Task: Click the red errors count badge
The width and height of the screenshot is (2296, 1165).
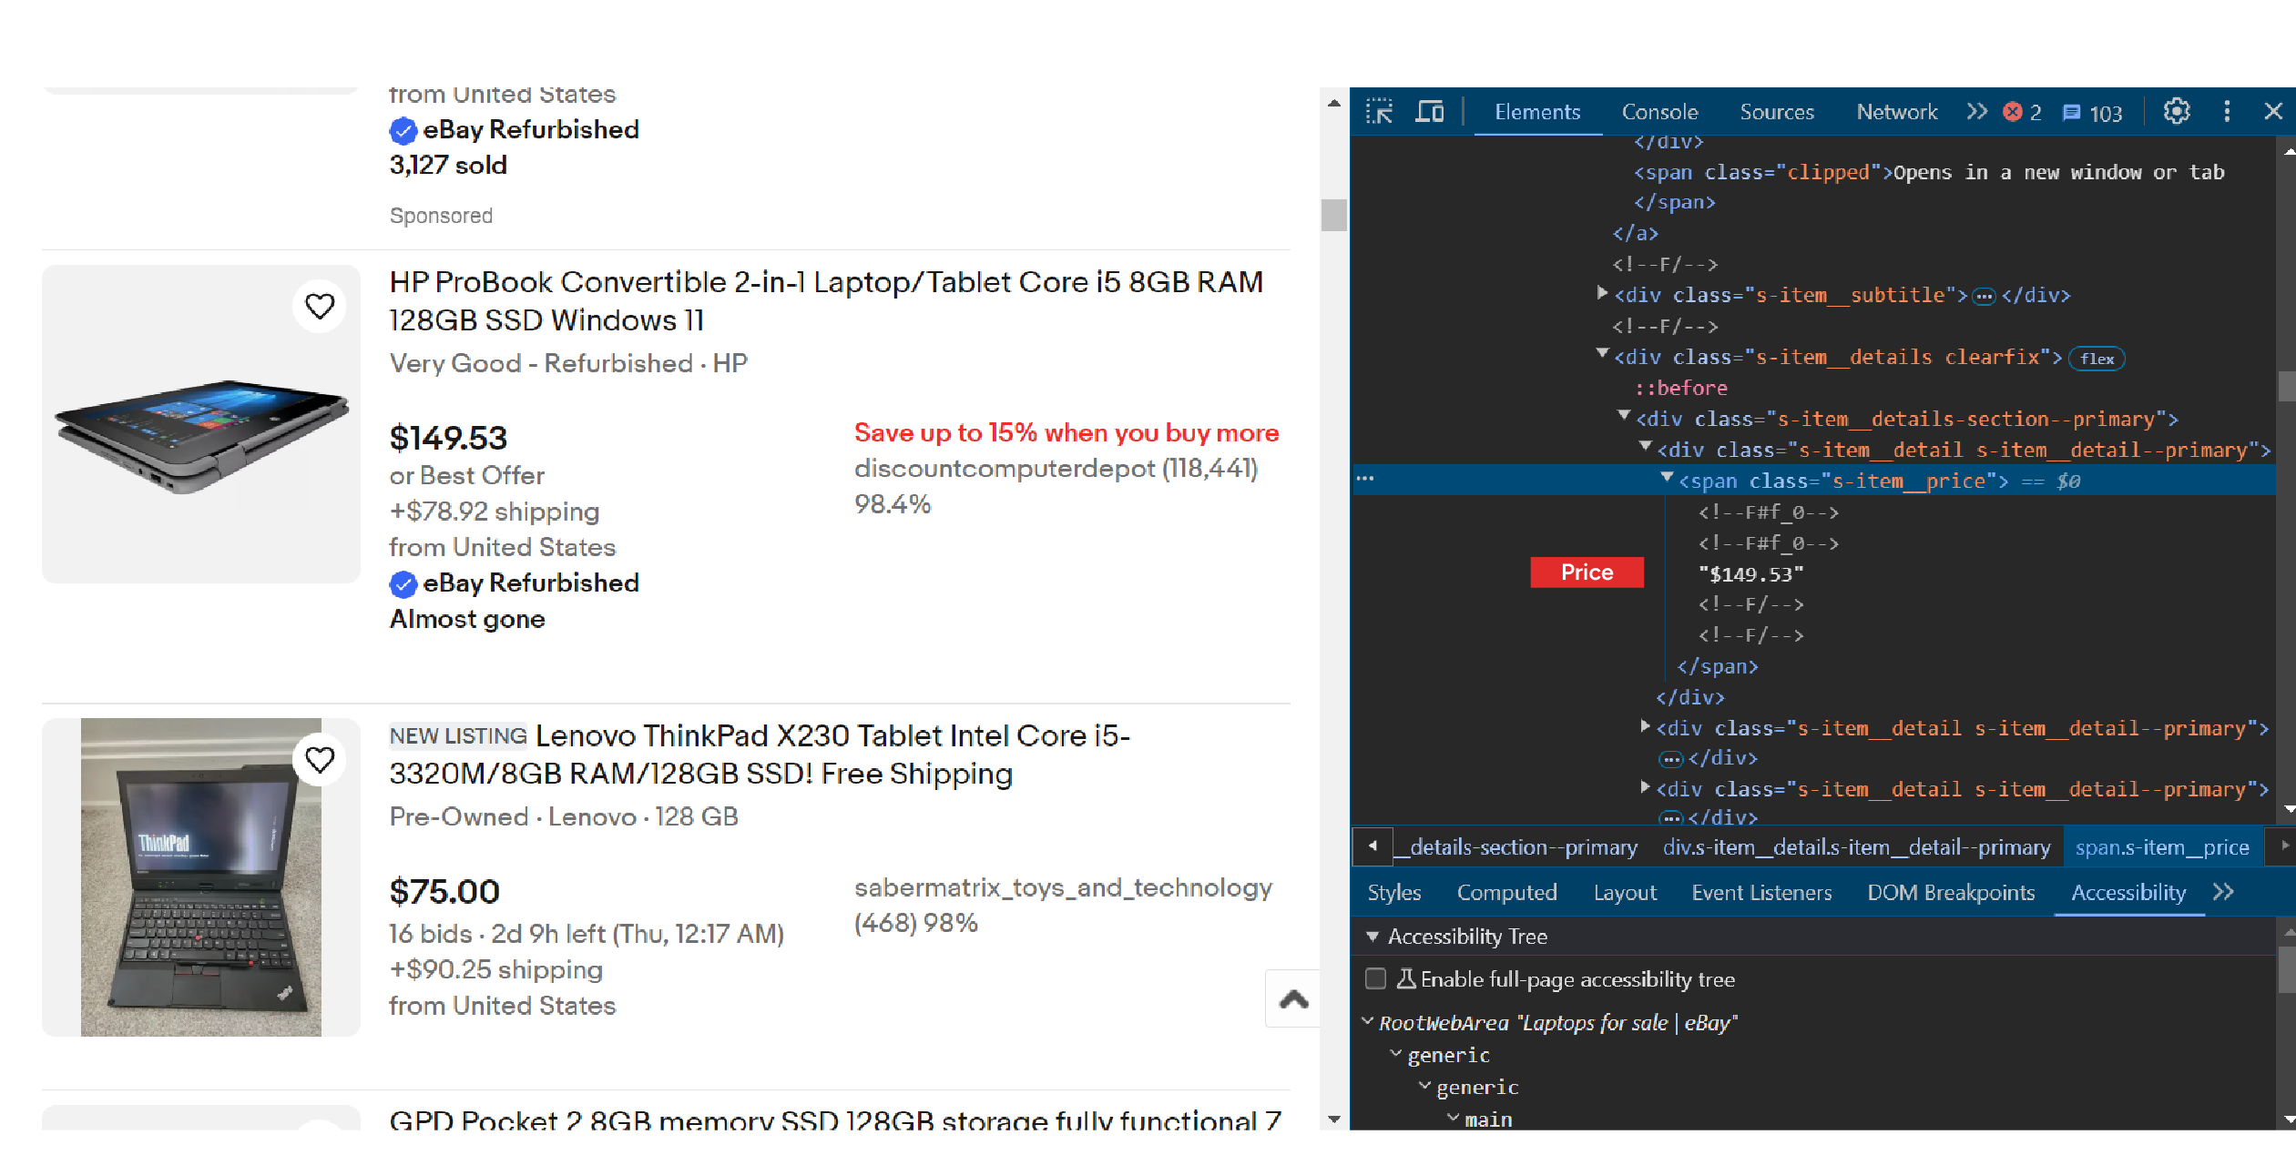Action: 2023,112
